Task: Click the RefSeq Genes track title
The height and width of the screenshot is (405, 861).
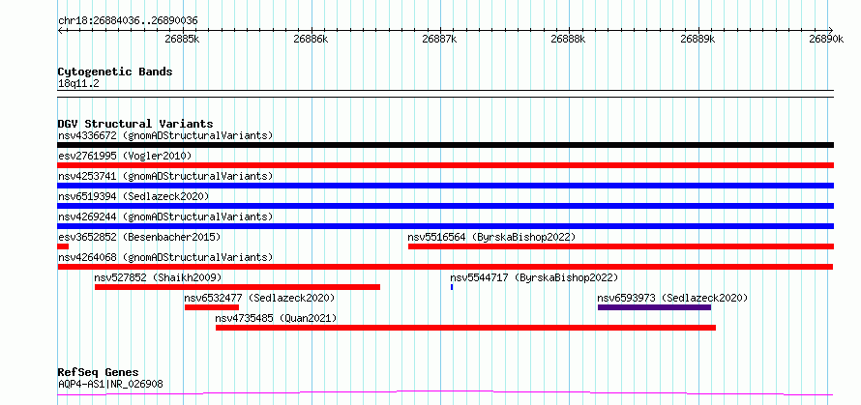Action: point(98,373)
